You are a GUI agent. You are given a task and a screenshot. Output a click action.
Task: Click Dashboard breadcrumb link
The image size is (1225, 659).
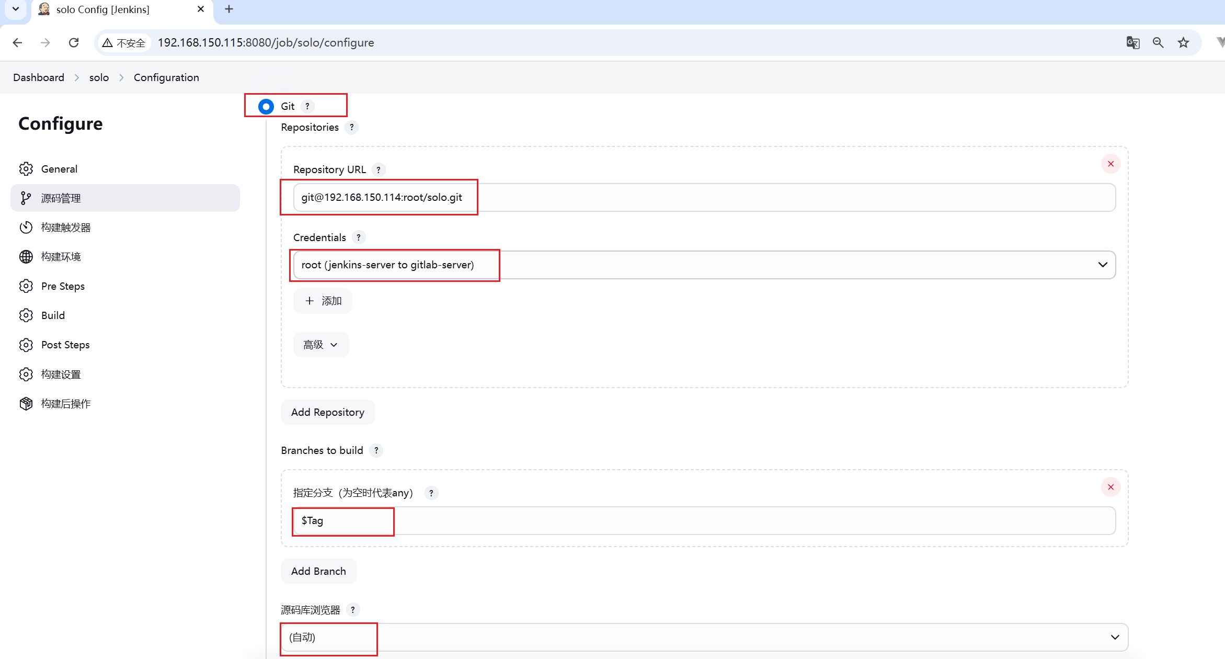point(39,77)
